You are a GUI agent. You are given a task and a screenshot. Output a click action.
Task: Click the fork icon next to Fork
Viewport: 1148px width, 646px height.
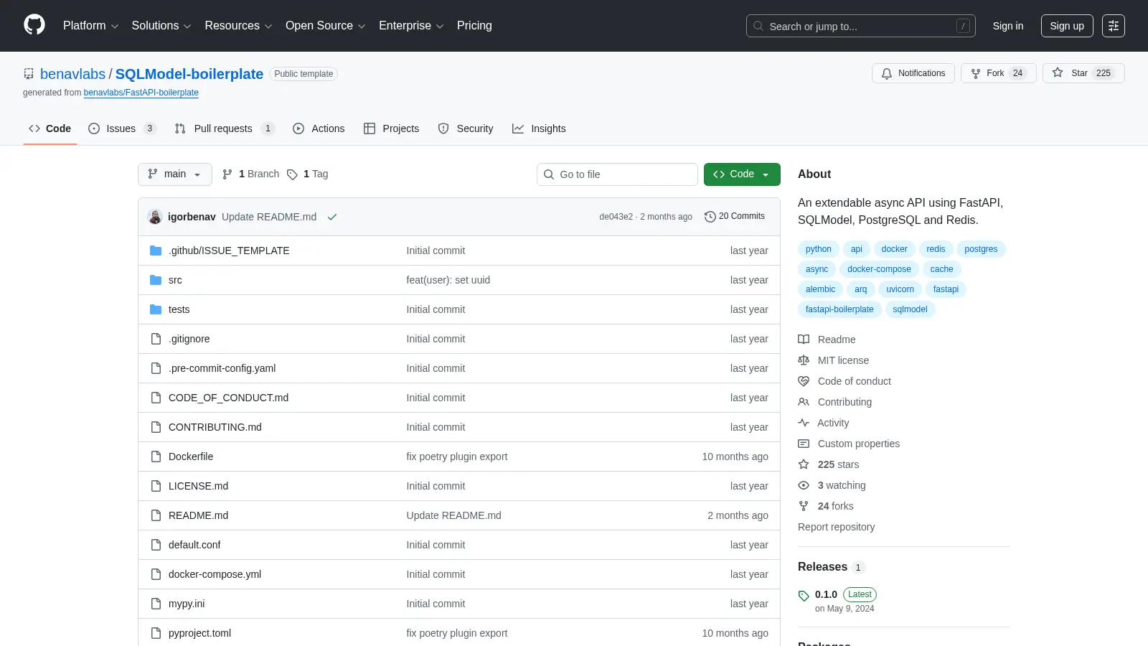(976, 73)
